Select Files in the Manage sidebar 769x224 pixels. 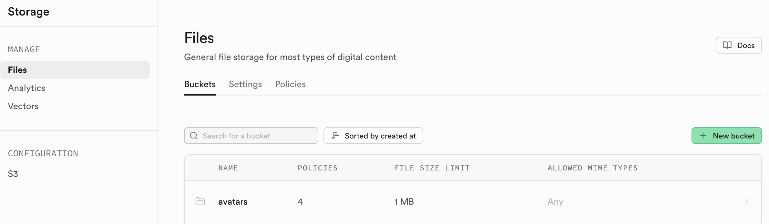click(17, 70)
